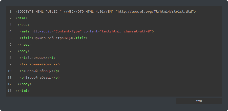This screenshot has height=111, width=228.
Task: Click the Первый абзац. text
Action: click(x=38, y=71)
